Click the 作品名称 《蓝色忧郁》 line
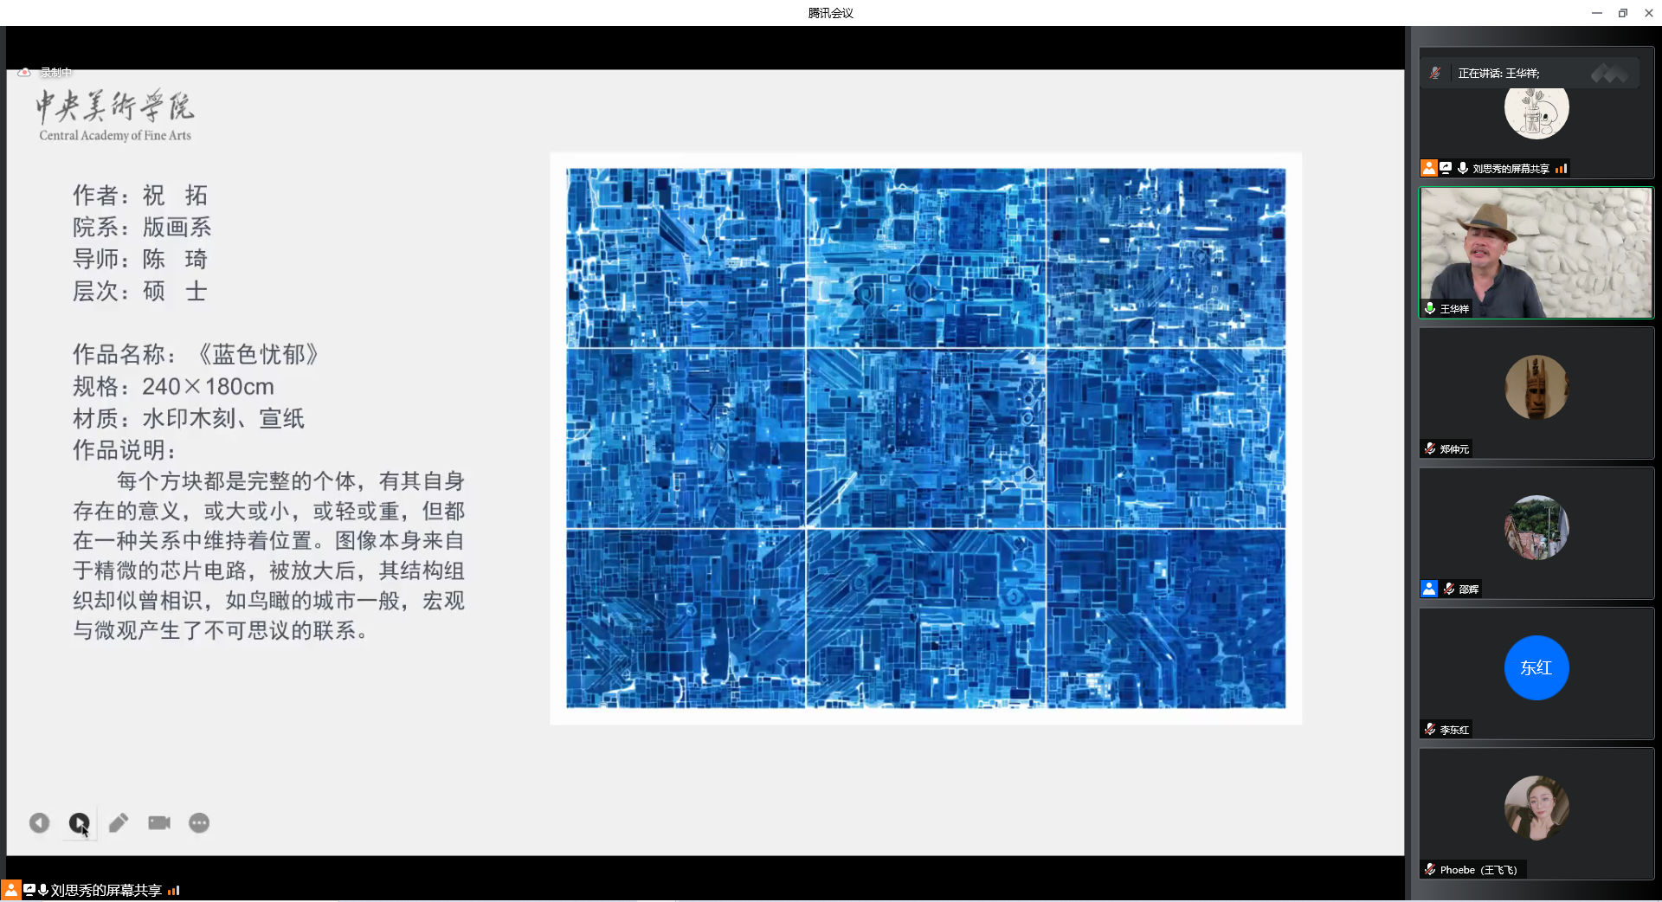This screenshot has width=1662, height=902. (196, 354)
